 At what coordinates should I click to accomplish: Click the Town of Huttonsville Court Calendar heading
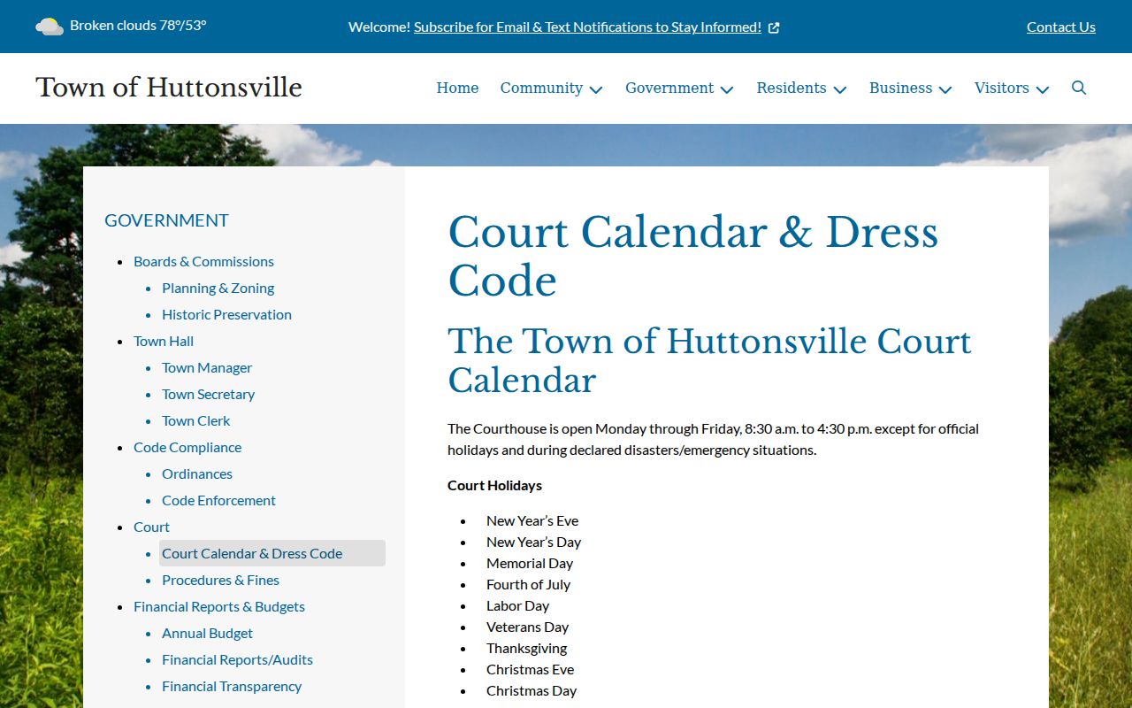click(x=709, y=361)
